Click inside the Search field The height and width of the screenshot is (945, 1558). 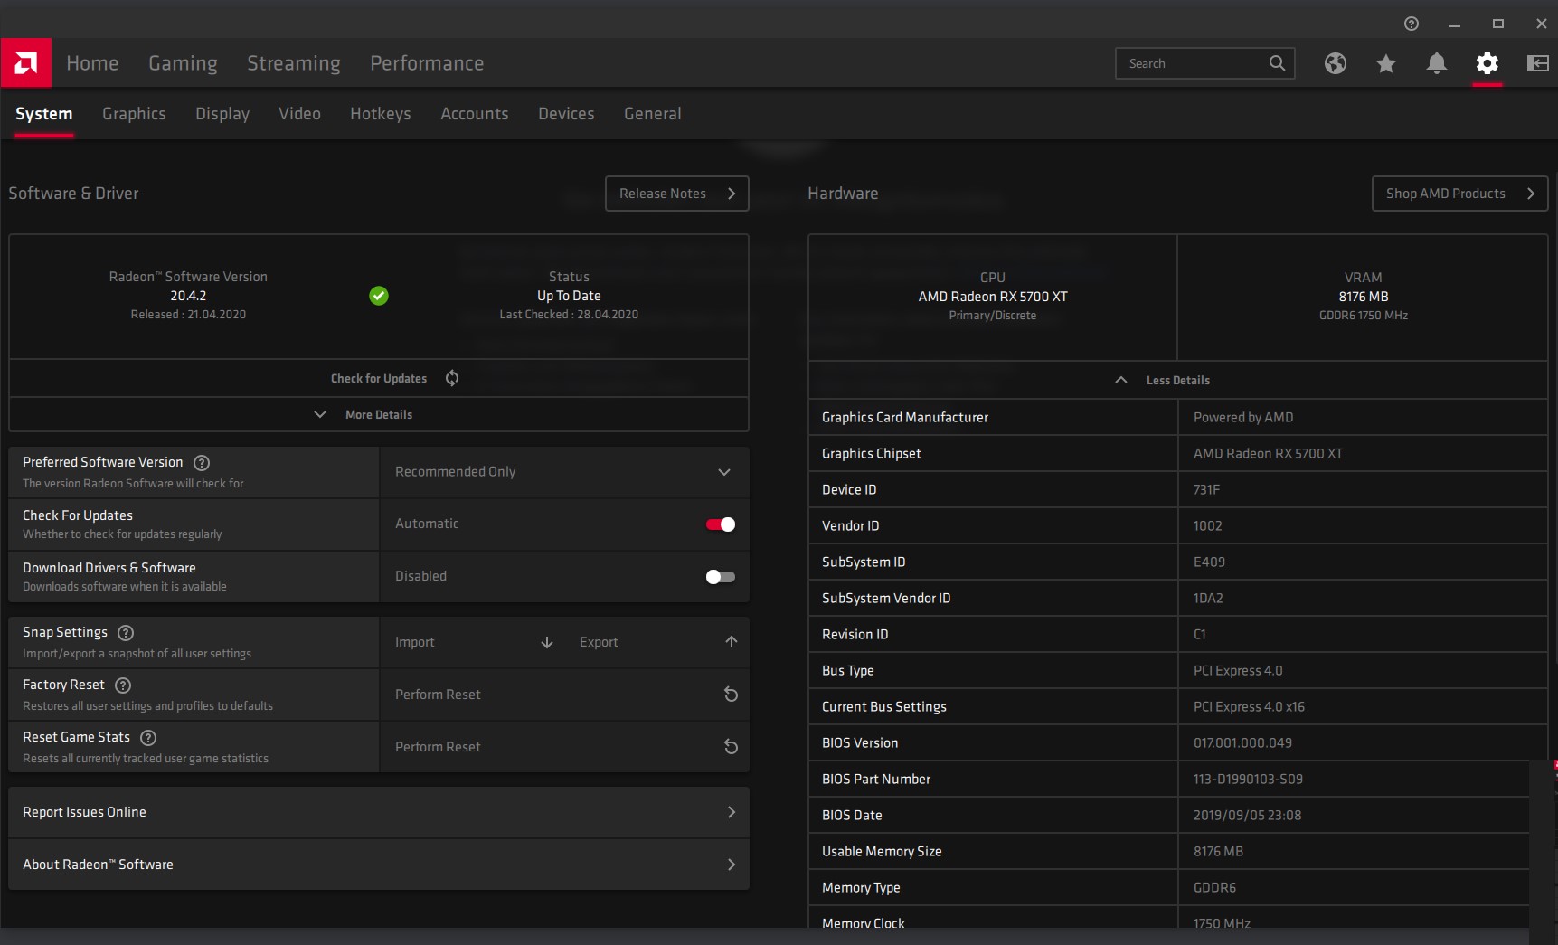point(1192,63)
